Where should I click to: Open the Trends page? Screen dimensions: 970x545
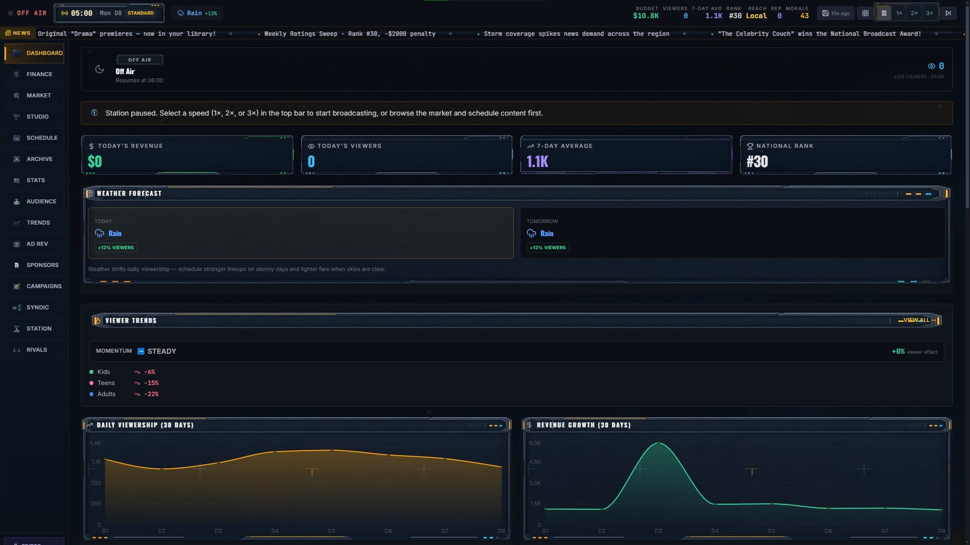tap(34, 223)
